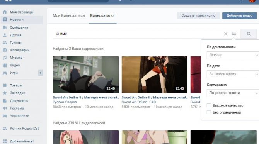
Task: Click Добавить видео button
Action: point(240,16)
